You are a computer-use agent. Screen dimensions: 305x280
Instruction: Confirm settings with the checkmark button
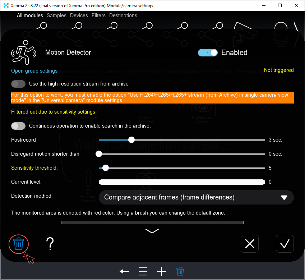(x=285, y=244)
